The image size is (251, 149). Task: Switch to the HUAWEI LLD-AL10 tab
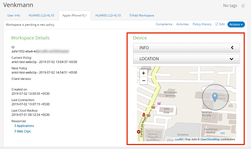[x=41, y=15]
